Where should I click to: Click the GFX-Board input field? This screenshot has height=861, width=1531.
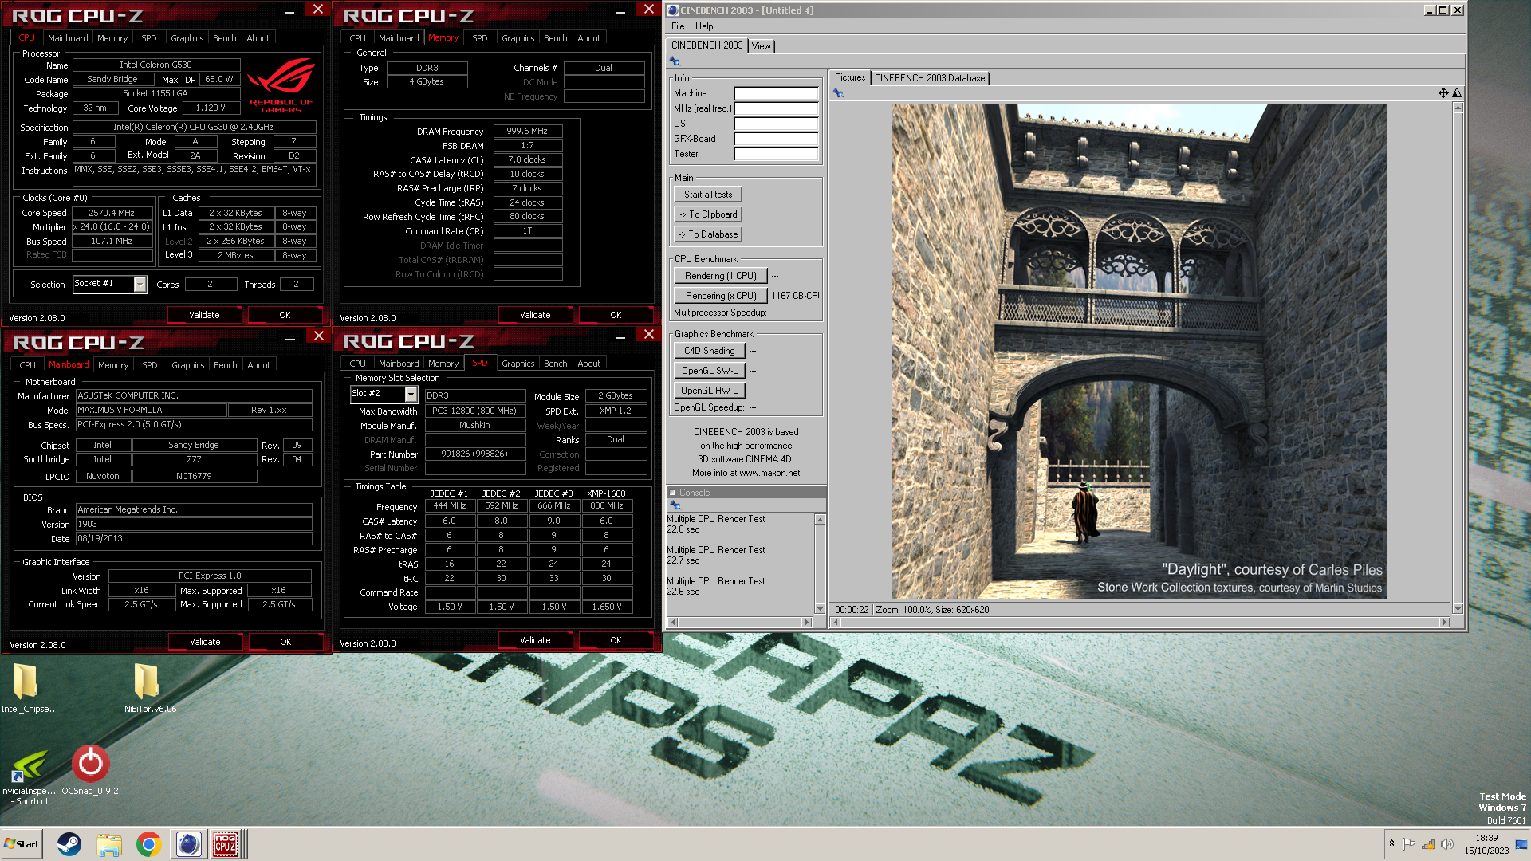tap(776, 139)
